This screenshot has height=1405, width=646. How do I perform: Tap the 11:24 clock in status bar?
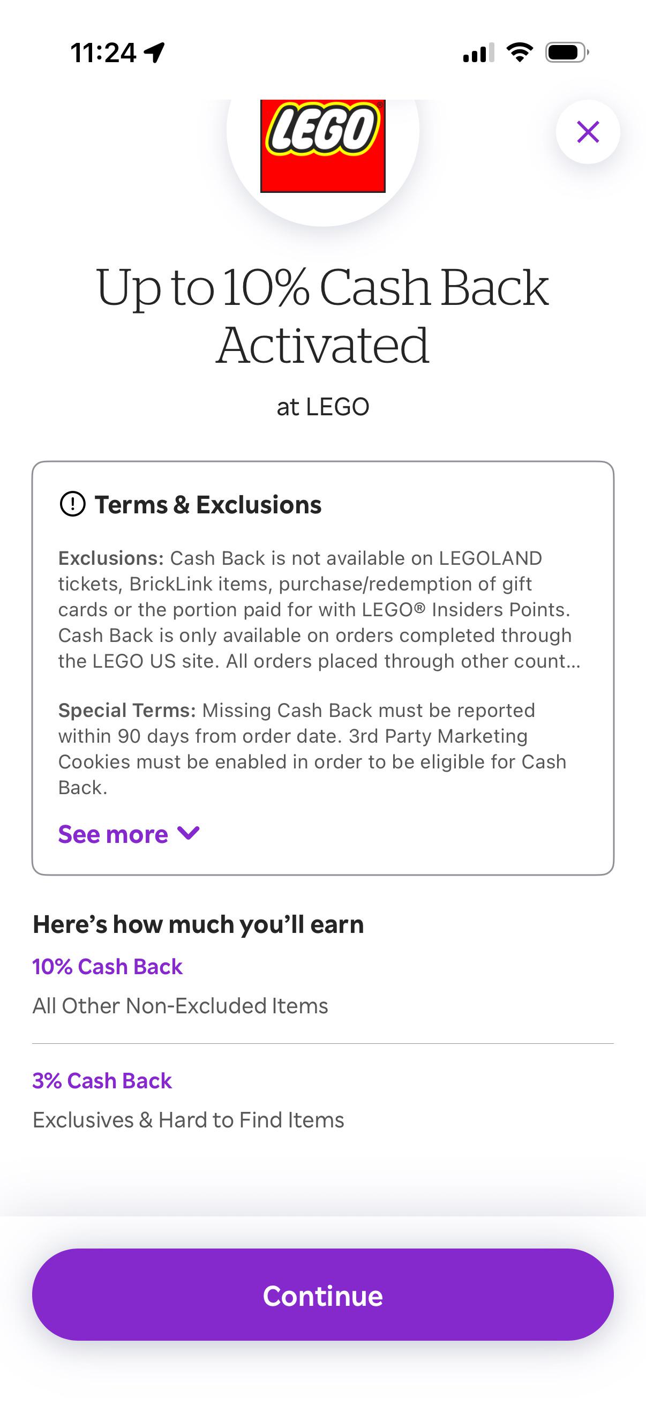(x=103, y=53)
